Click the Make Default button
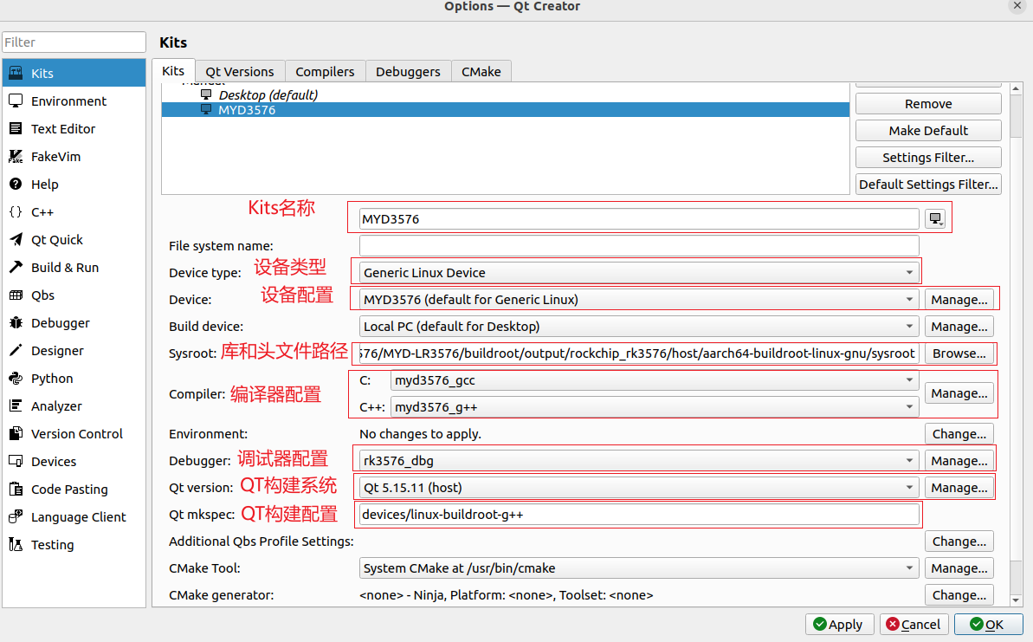 pyautogui.click(x=928, y=131)
